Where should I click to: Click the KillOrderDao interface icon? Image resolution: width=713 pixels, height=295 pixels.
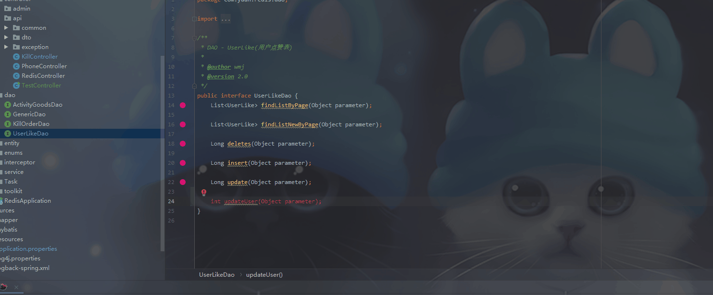tap(8, 124)
